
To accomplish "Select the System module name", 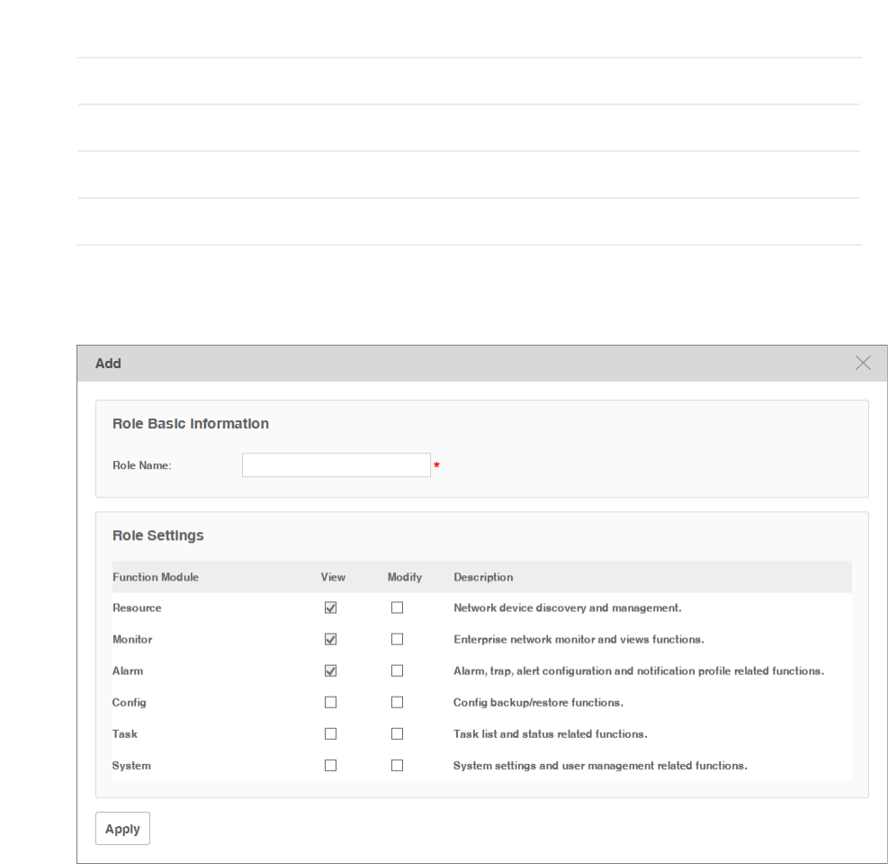I will pos(131,766).
